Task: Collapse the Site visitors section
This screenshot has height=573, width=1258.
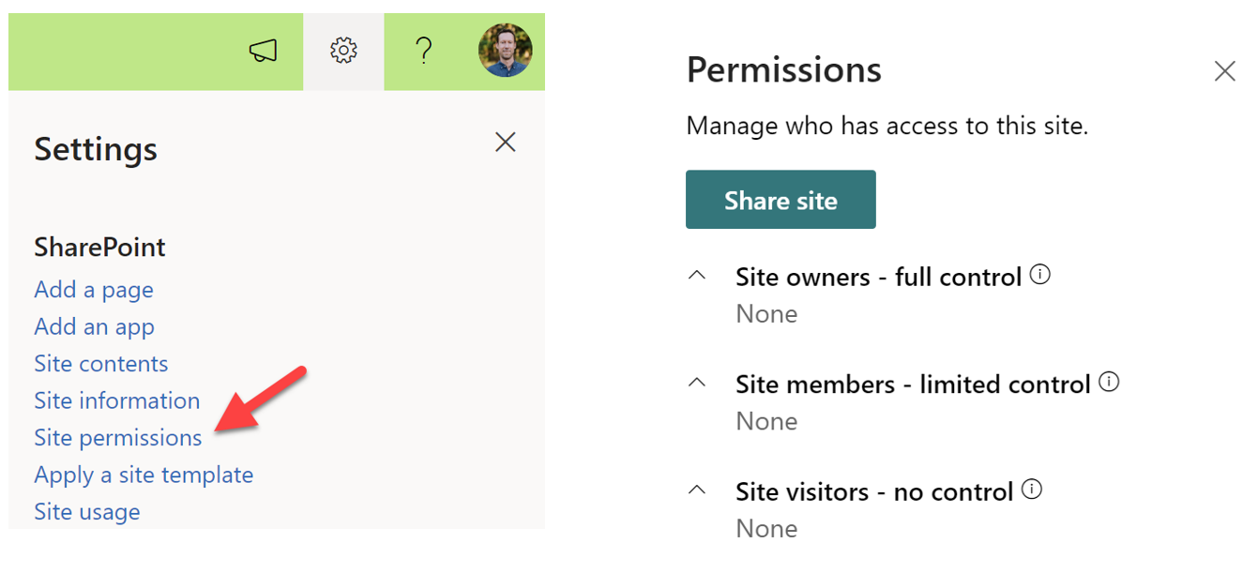Action: pyautogui.click(x=697, y=490)
